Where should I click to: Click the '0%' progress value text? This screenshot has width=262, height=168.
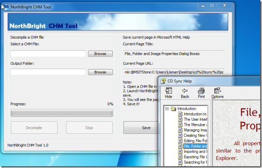pos(110,104)
